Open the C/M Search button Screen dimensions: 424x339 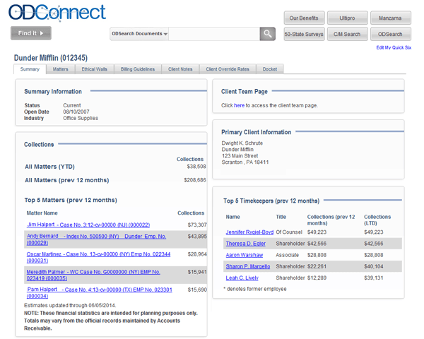click(x=348, y=34)
